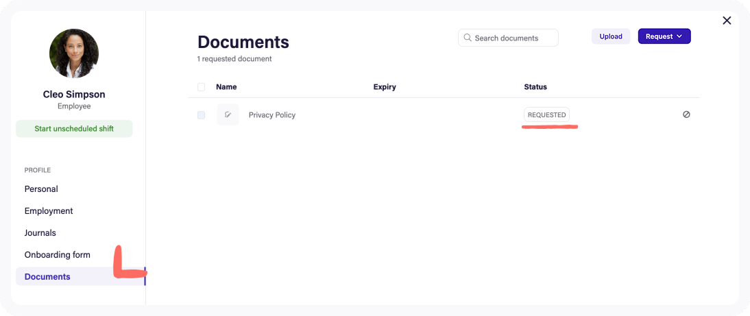Screen dimensions: 750x316
Task: Click the PROFILE section label
Action: [x=38, y=170]
